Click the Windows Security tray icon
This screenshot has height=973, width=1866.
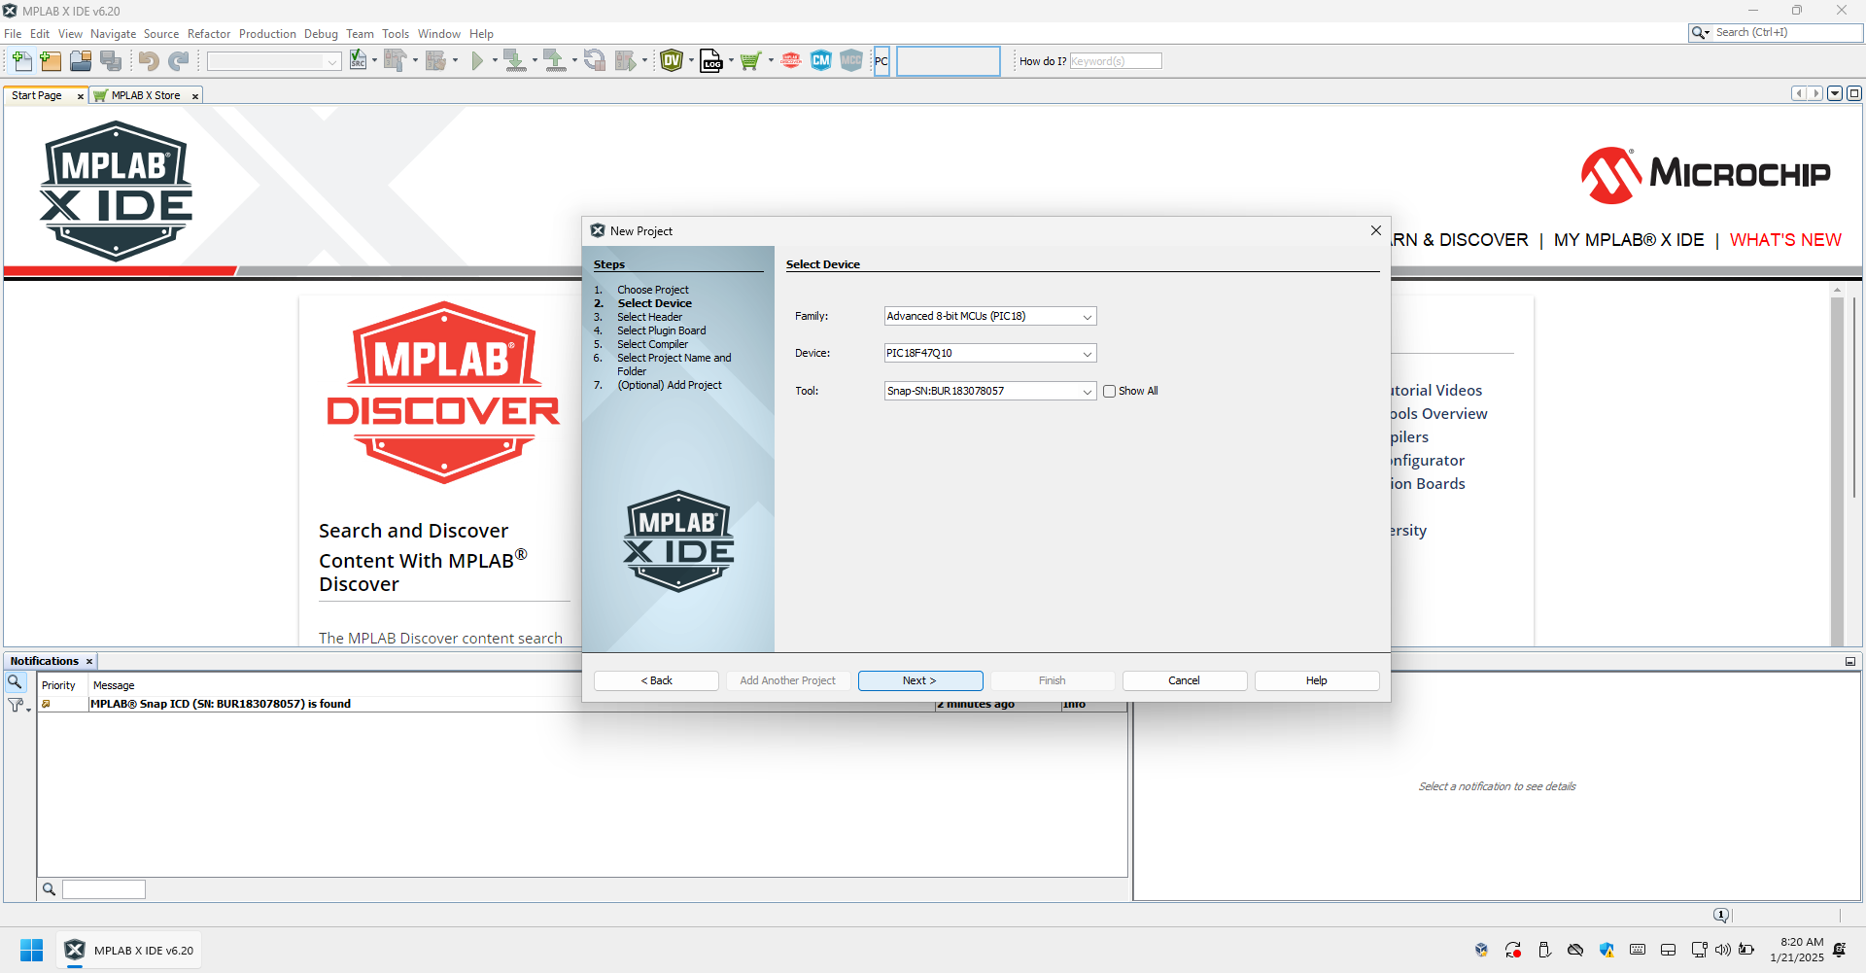coord(1607,950)
